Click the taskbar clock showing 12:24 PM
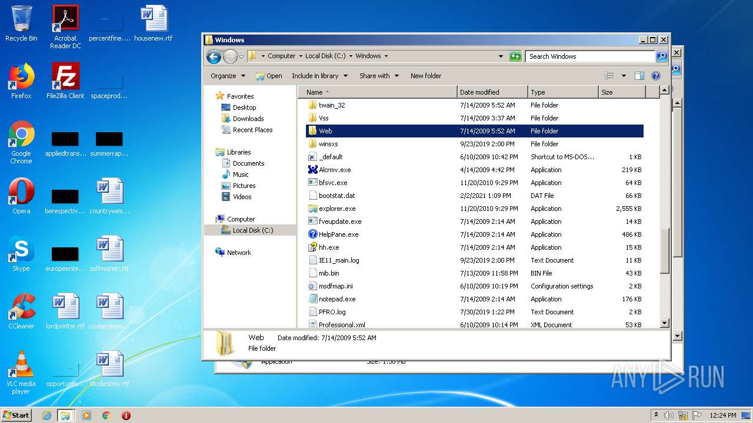The image size is (753, 423). pyautogui.click(x=723, y=415)
